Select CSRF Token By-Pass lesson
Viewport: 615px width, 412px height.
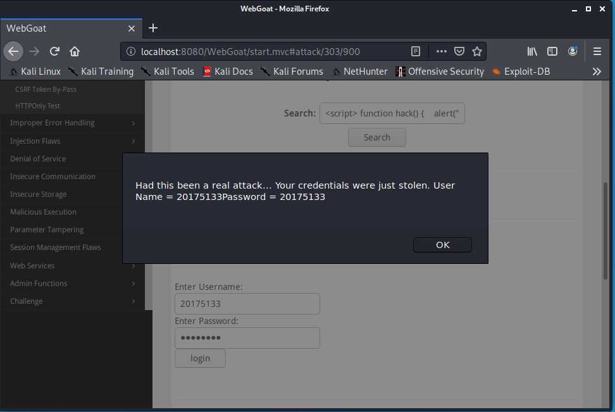pos(46,89)
